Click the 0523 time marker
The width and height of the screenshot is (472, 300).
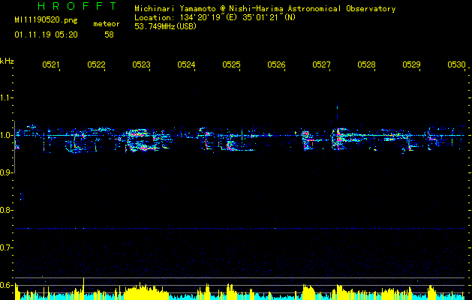point(141,64)
